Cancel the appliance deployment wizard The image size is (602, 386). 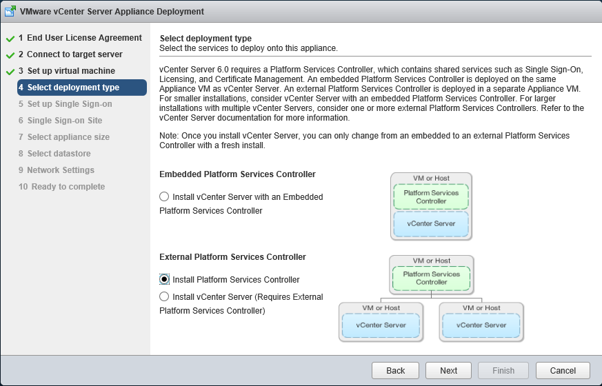point(562,371)
